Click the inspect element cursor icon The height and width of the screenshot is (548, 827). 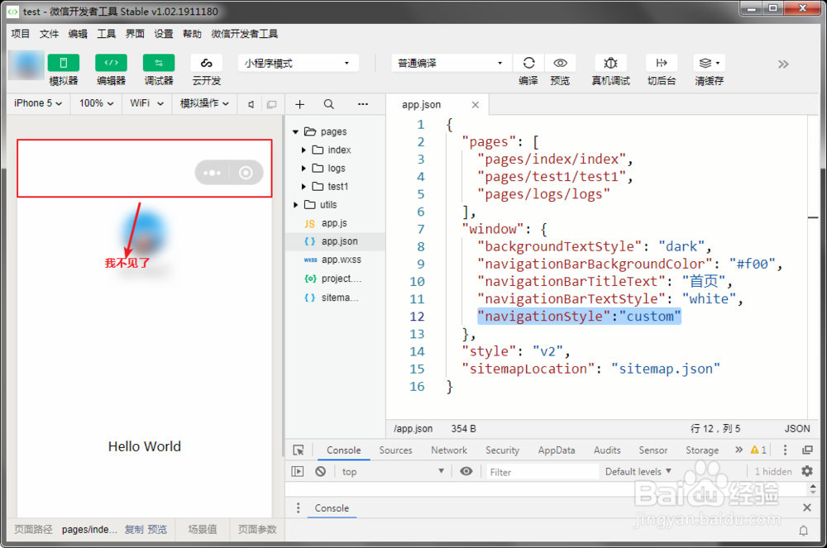pyautogui.click(x=299, y=450)
